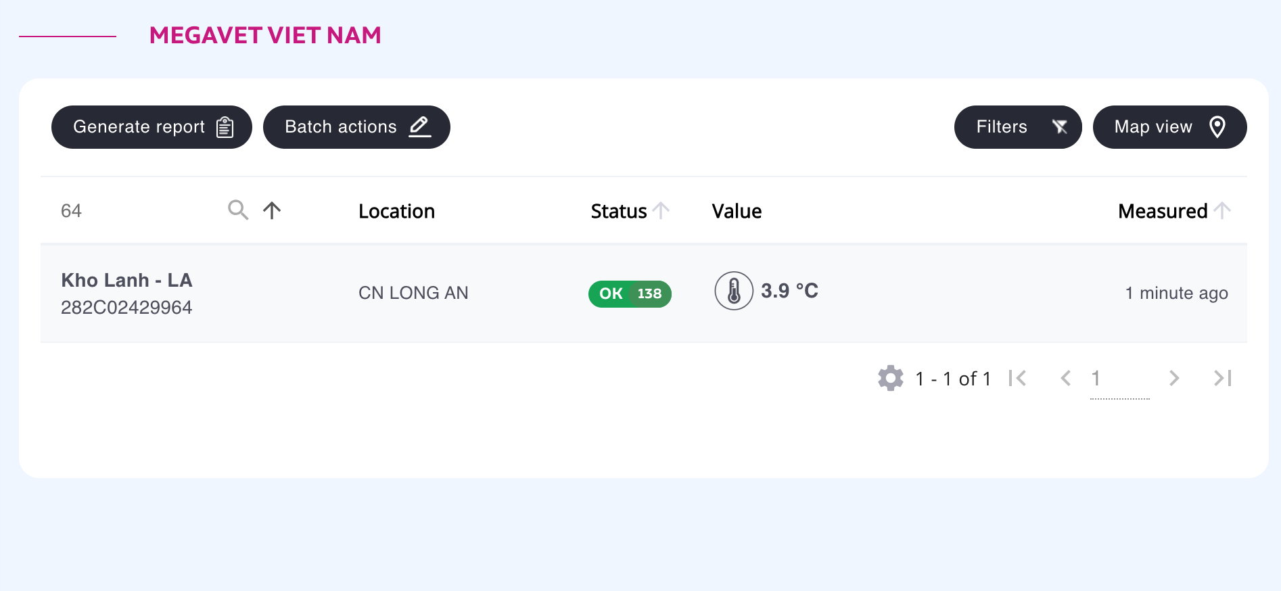Click the search magnifier icon
Screen dimensions: 1281x591
coord(238,210)
